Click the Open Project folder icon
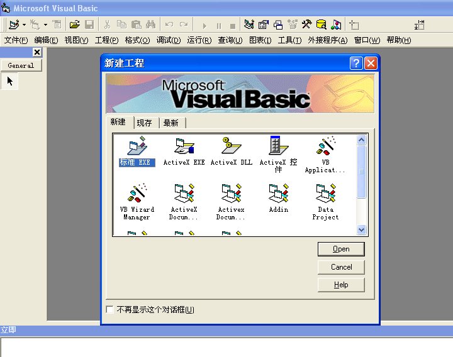The image size is (453, 357). tap(74, 25)
